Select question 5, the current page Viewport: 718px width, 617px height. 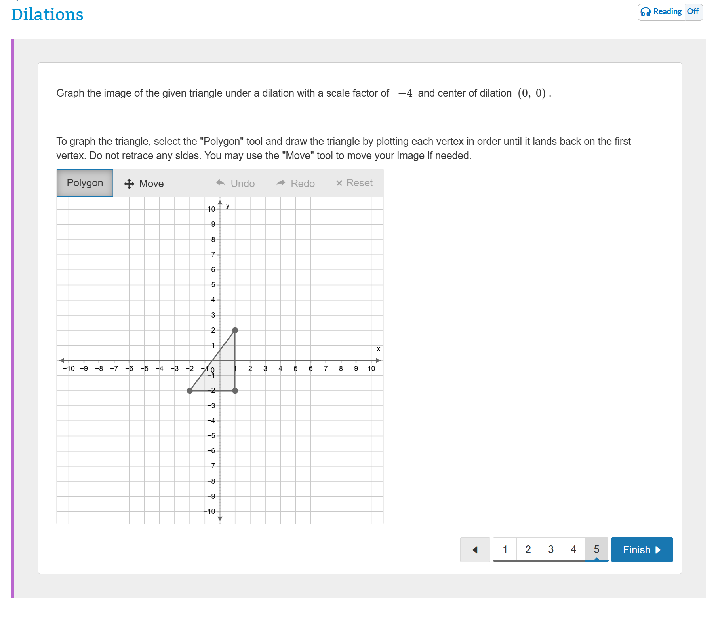click(x=596, y=549)
